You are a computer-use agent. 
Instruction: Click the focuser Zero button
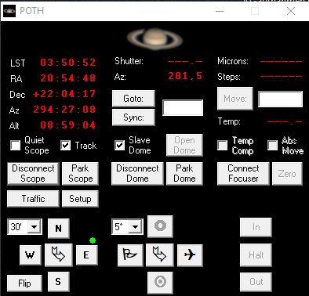(x=287, y=174)
